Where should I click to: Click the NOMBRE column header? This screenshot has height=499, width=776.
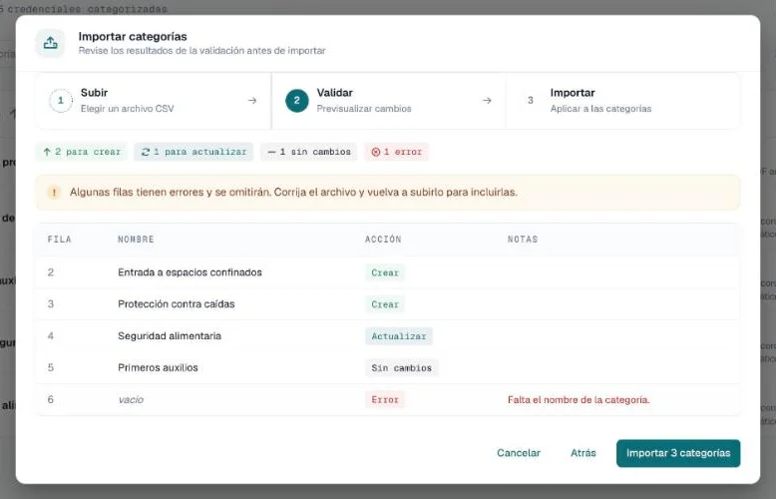[136, 240]
